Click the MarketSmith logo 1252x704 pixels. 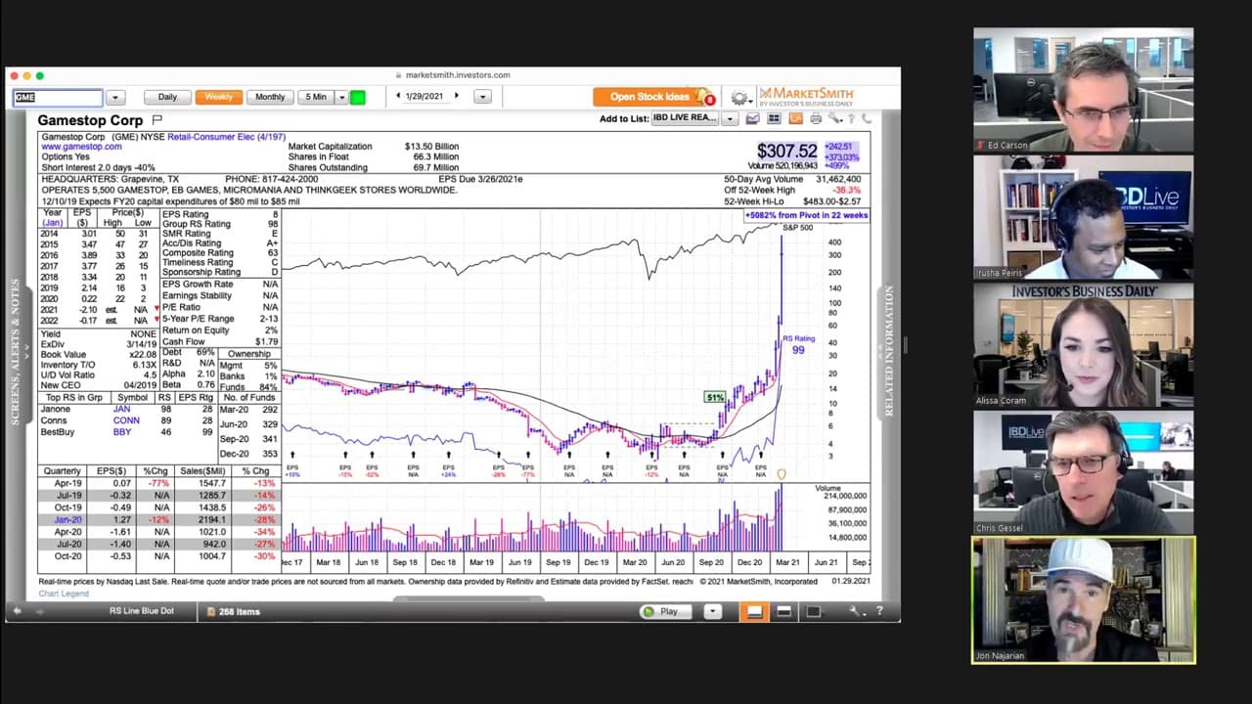tap(806, 96)
